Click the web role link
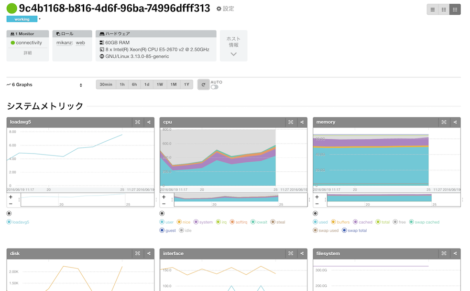 pos(80,43)
